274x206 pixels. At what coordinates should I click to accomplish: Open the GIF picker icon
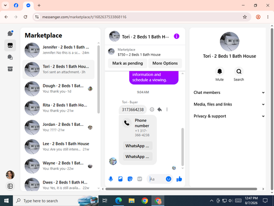[x=140, y=179]
